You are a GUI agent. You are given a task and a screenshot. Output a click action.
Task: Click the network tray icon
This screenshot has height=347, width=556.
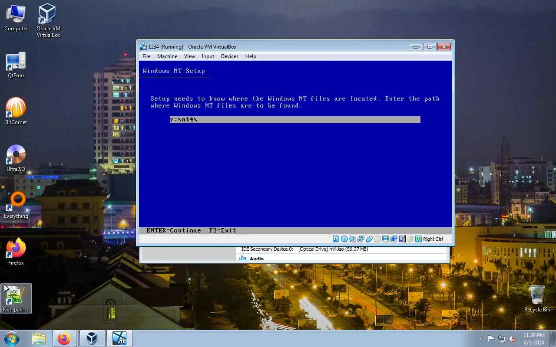tap(502, 339)
